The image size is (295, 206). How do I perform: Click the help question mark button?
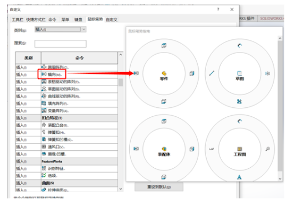pyautogui.click(x=218, y=10)
